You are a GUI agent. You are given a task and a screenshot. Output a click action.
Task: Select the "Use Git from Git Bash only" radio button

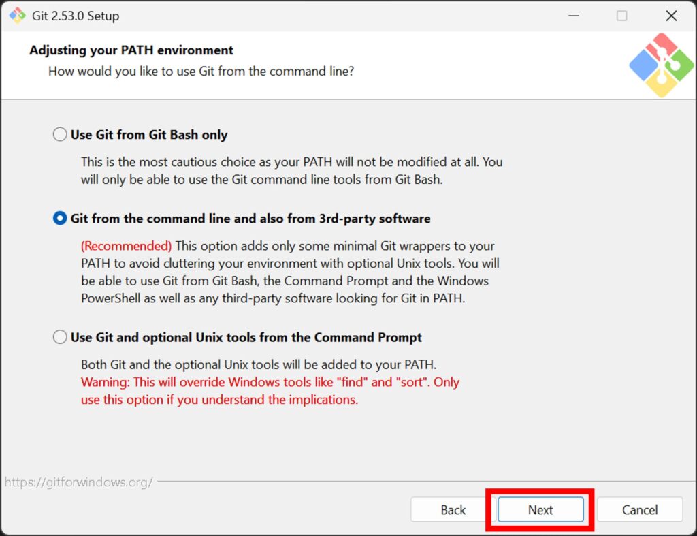point(60,135)
